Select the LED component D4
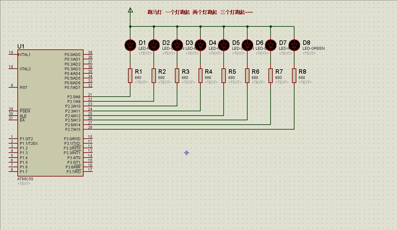This screenshot has height=230, width=397. [200, 45]
